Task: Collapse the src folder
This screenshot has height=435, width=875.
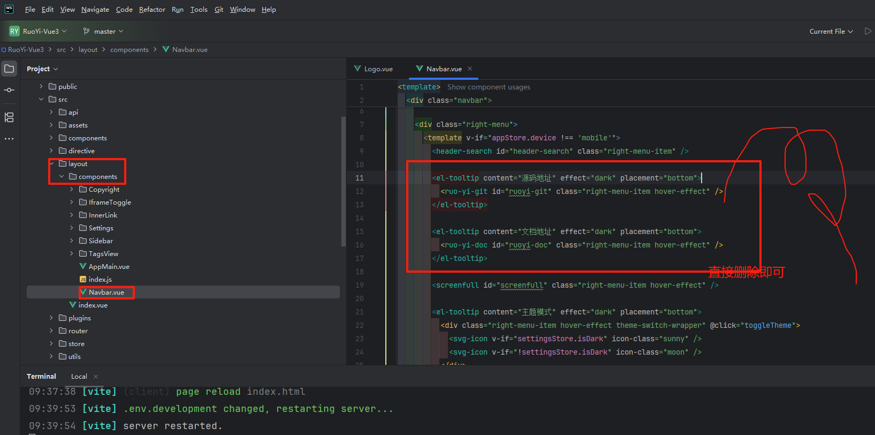Action: point(41,99)
